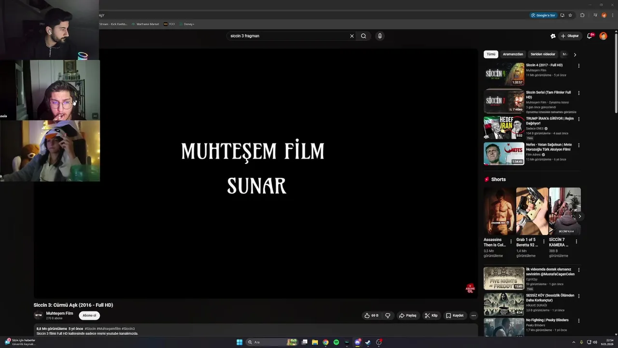Click the Kaydet save button
The image size is (618, 348).
(455, 316)
